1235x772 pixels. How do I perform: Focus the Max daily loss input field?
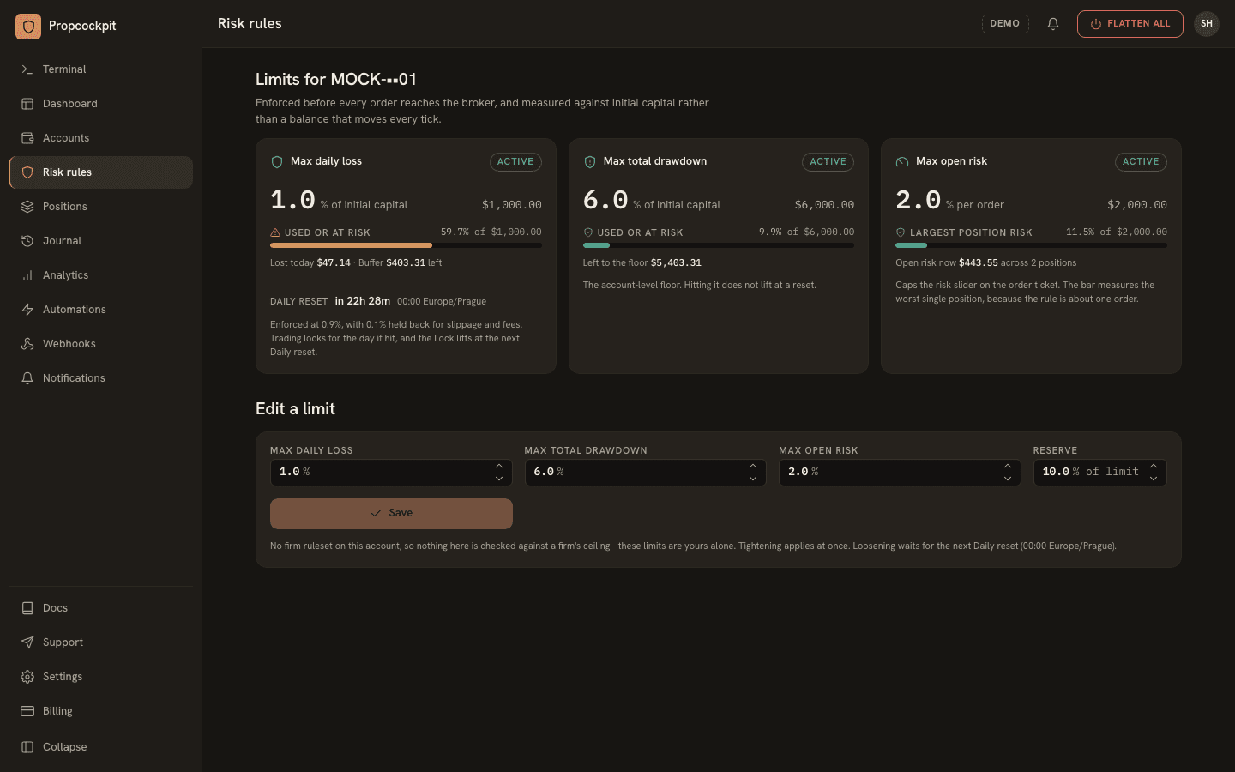coord(391,473)
